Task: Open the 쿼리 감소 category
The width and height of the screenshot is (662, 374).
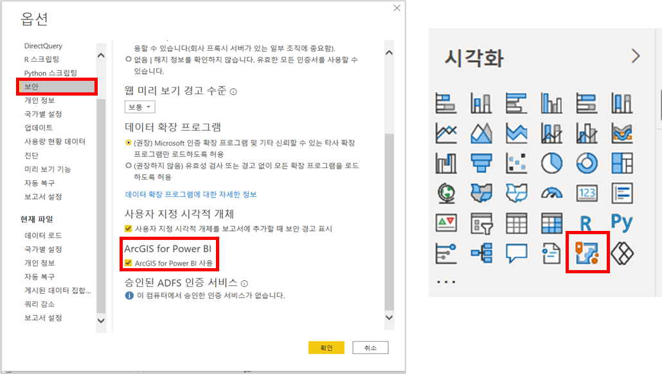Action: 39,304
